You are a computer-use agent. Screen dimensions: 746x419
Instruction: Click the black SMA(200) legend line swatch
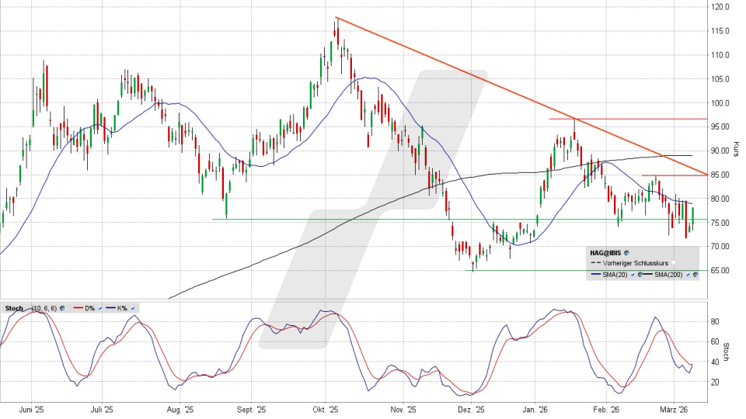coord(647,275)
